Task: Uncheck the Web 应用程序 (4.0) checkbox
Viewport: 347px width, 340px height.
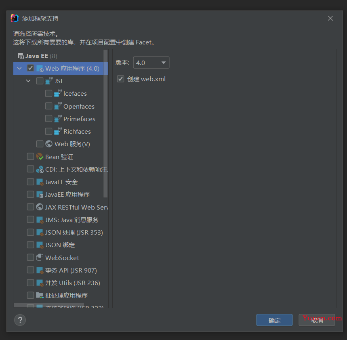Action: [x=30, y=68]
